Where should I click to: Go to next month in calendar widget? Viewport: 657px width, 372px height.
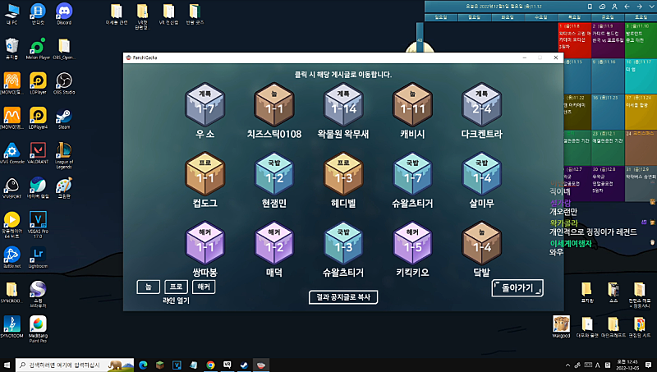tap(640, 7)
